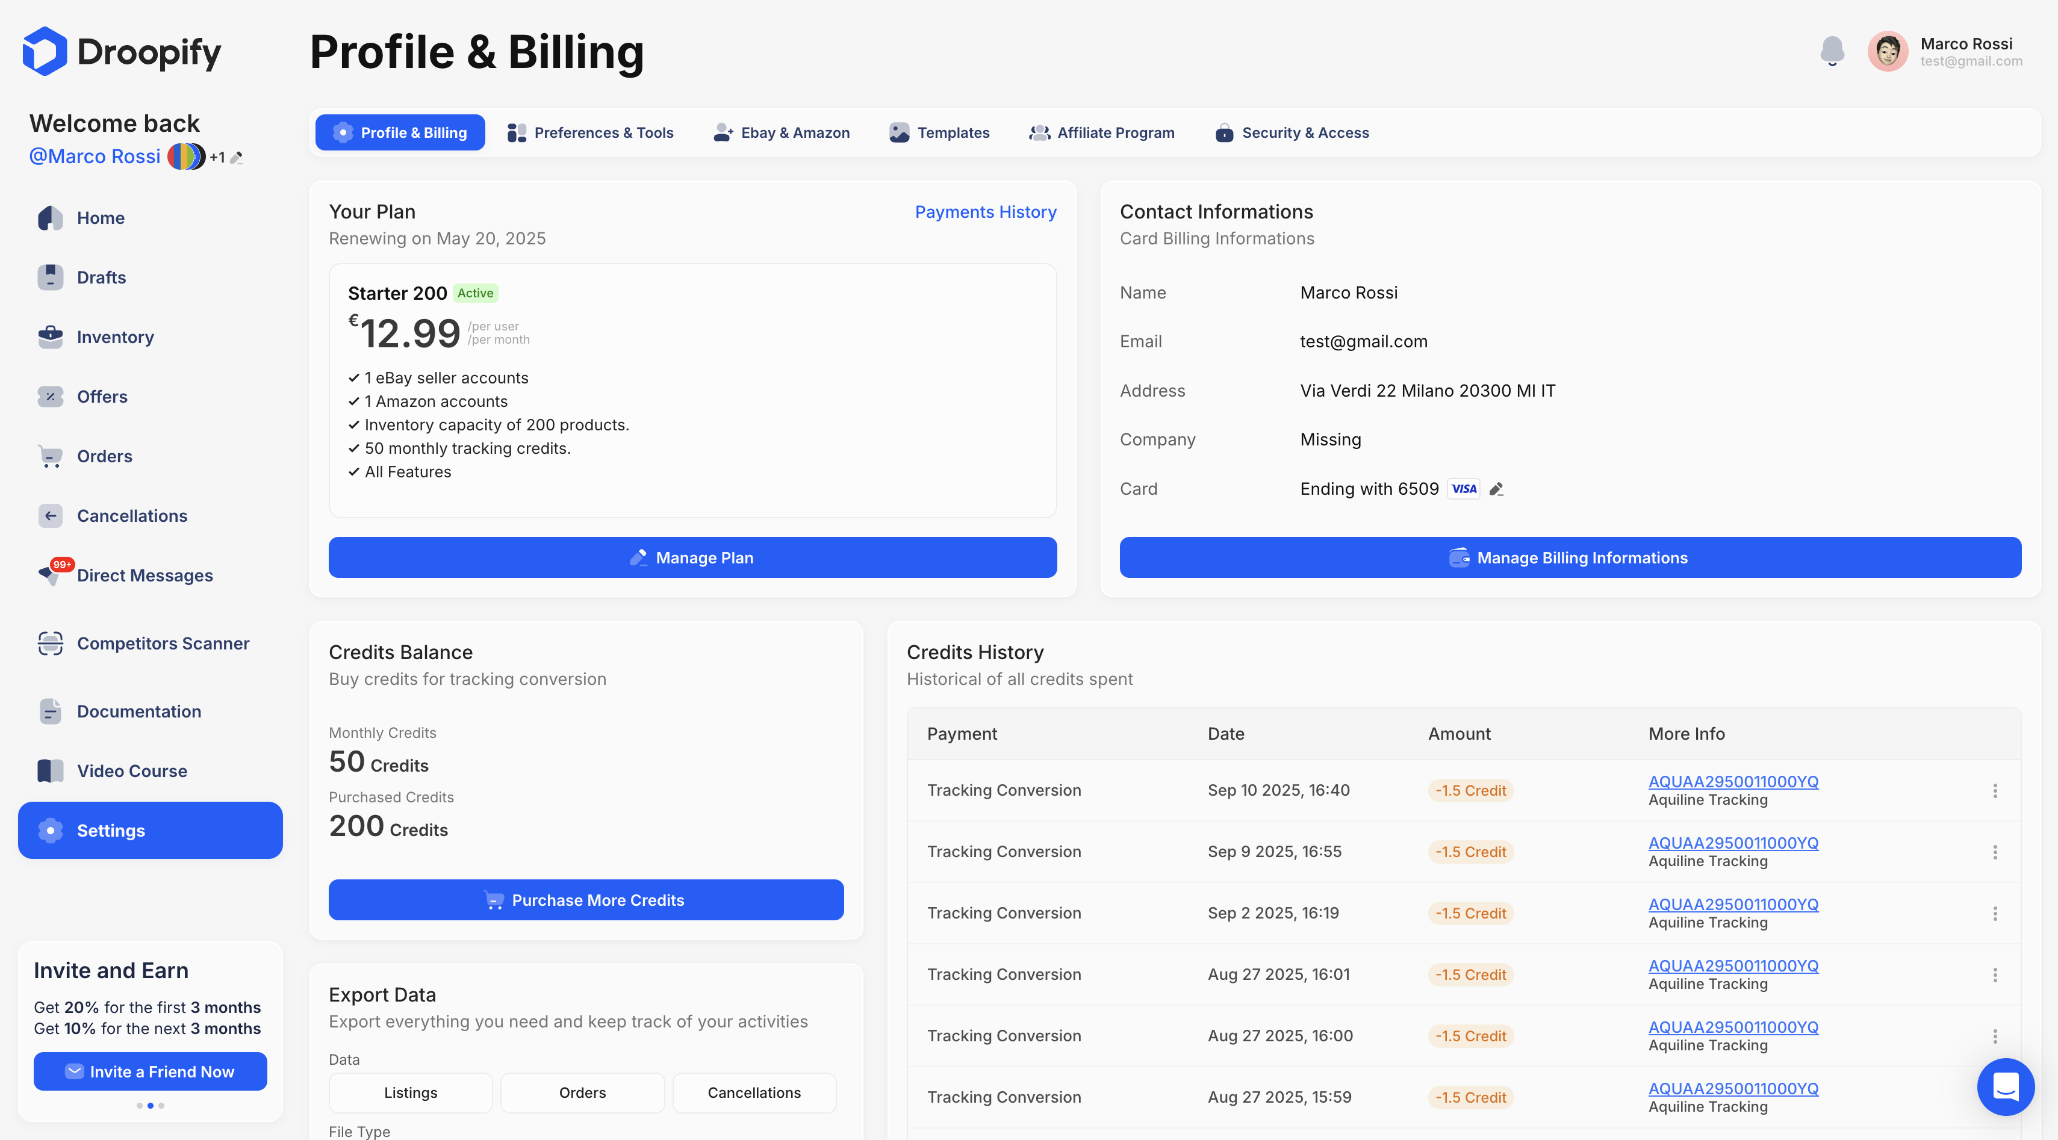Select Orders export data option
Image resolution: width=2058 pixels, height=1140 pixels.
tap(582, 1092)
